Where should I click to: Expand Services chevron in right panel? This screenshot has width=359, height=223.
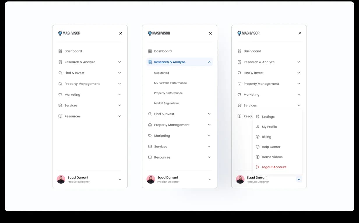[x=299, y=105]
